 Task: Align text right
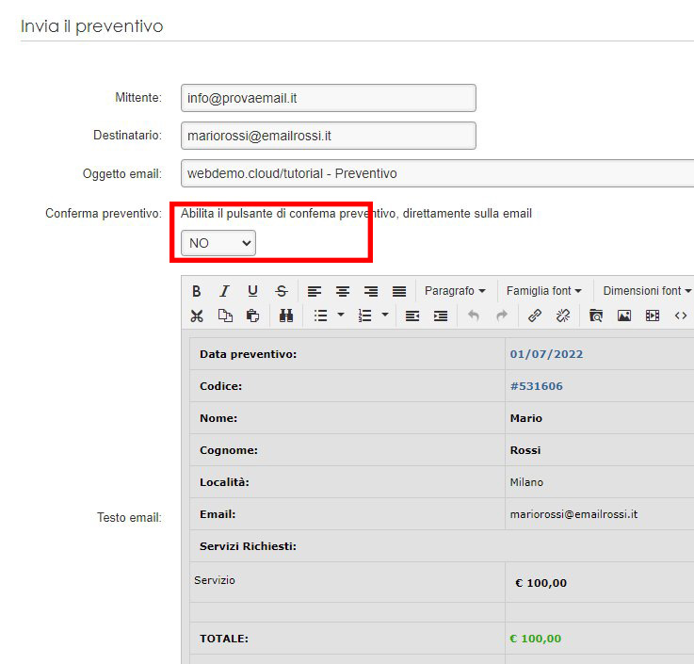(371, 291)
